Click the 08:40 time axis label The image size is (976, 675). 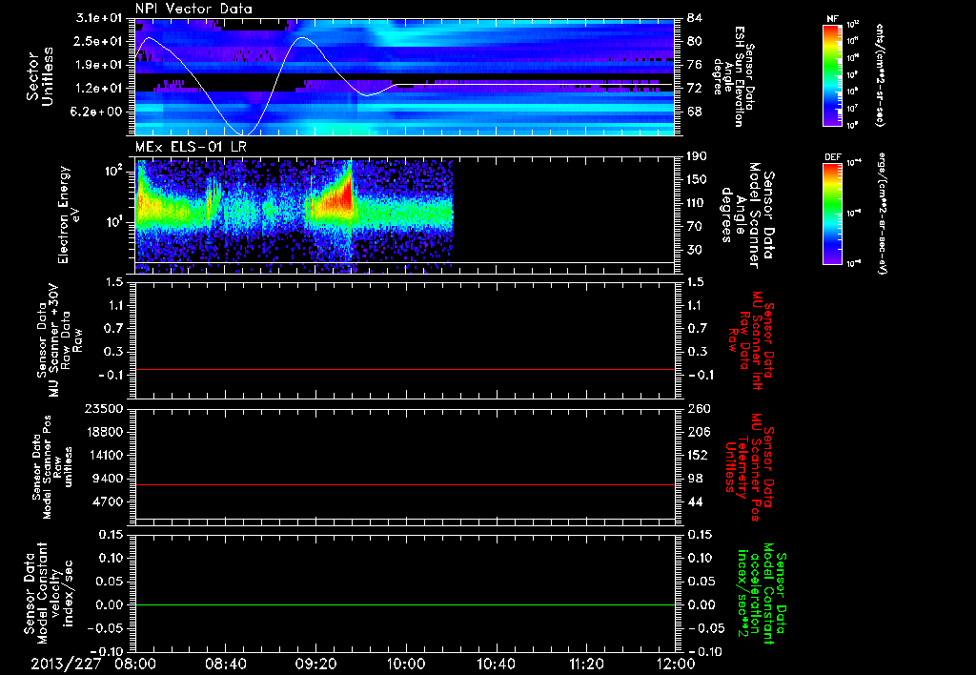click(225, 664)
